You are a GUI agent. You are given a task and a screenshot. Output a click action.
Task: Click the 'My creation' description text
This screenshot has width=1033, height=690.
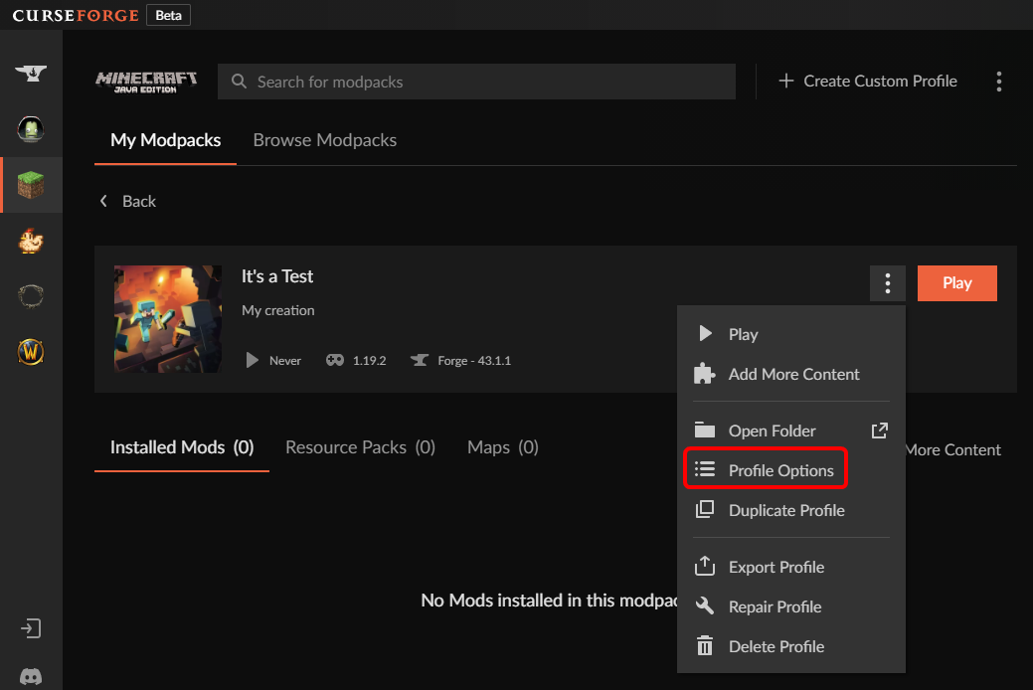278,310
